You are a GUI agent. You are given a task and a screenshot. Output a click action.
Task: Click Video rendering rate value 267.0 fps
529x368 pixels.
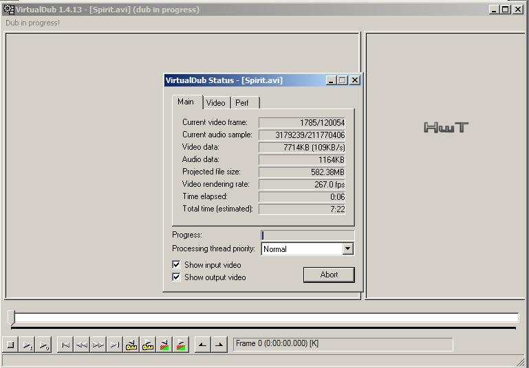(302, 185)
